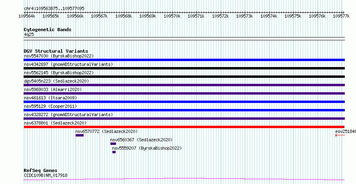Viewport: 356px width, 184px height.
Task: Click the 109564k ruler tick label
Action: click(27, 16)
